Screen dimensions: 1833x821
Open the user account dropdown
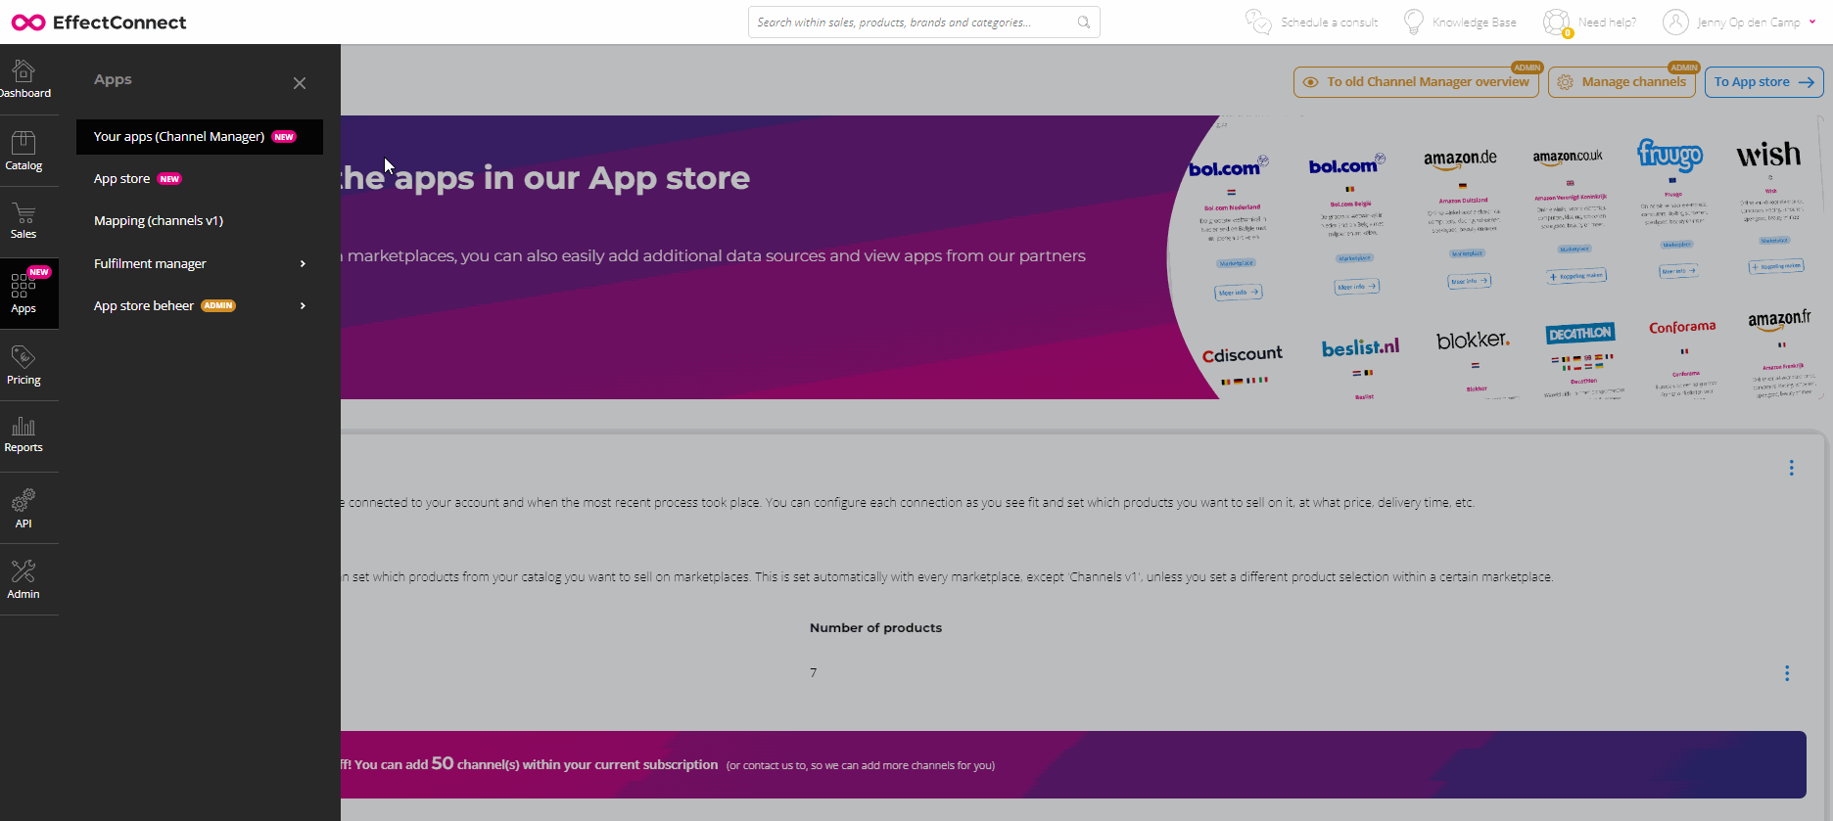1740,22
